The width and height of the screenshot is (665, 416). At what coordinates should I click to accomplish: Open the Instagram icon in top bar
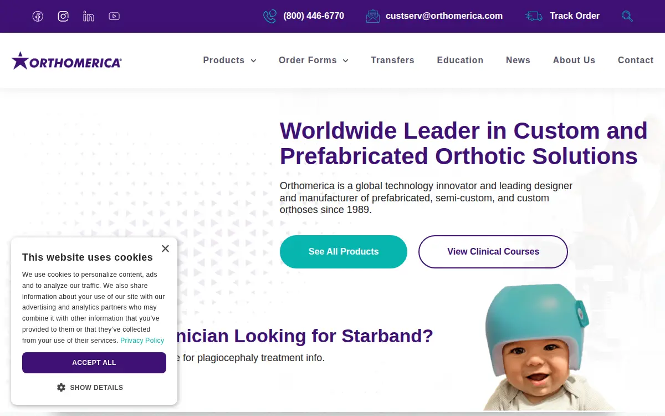[x=63, y=16]
